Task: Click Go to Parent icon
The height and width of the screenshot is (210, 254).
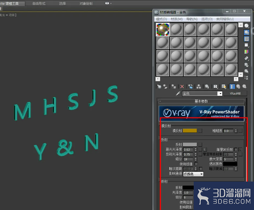Action: click(238, 87)
